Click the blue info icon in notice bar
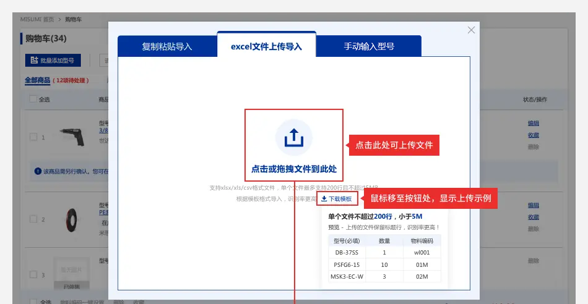The width and height of the screenshot is (588, 304). pos(38,171)
